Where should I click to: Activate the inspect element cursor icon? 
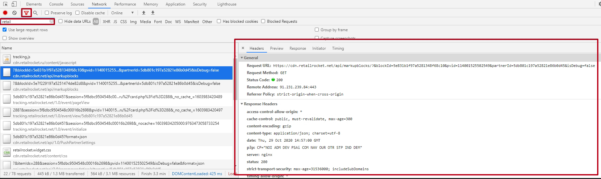coord(5,4)
